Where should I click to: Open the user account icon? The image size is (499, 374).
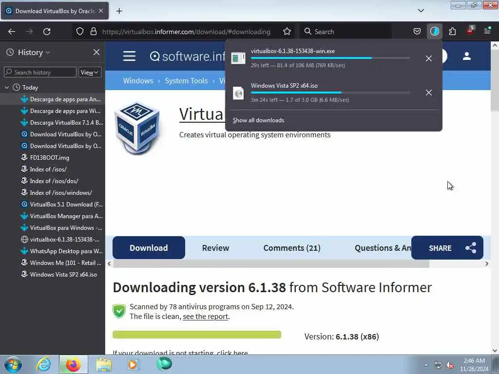pyautogui.click(x=466, y=56)
